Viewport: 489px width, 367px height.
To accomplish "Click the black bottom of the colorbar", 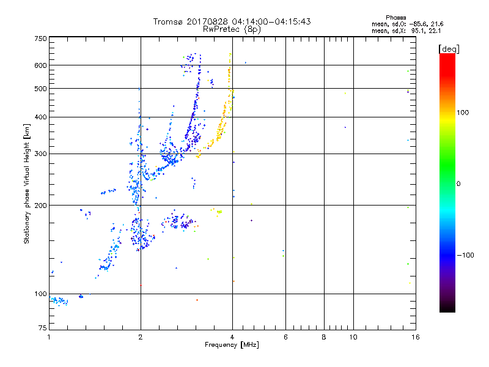I will pyautogui.click(x=447, y=308).
